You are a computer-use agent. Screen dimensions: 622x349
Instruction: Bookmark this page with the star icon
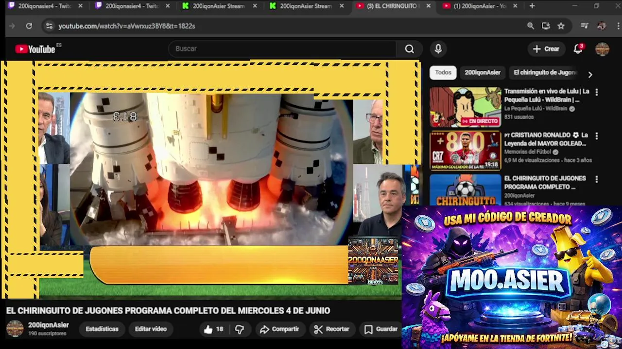click(561, 26)
